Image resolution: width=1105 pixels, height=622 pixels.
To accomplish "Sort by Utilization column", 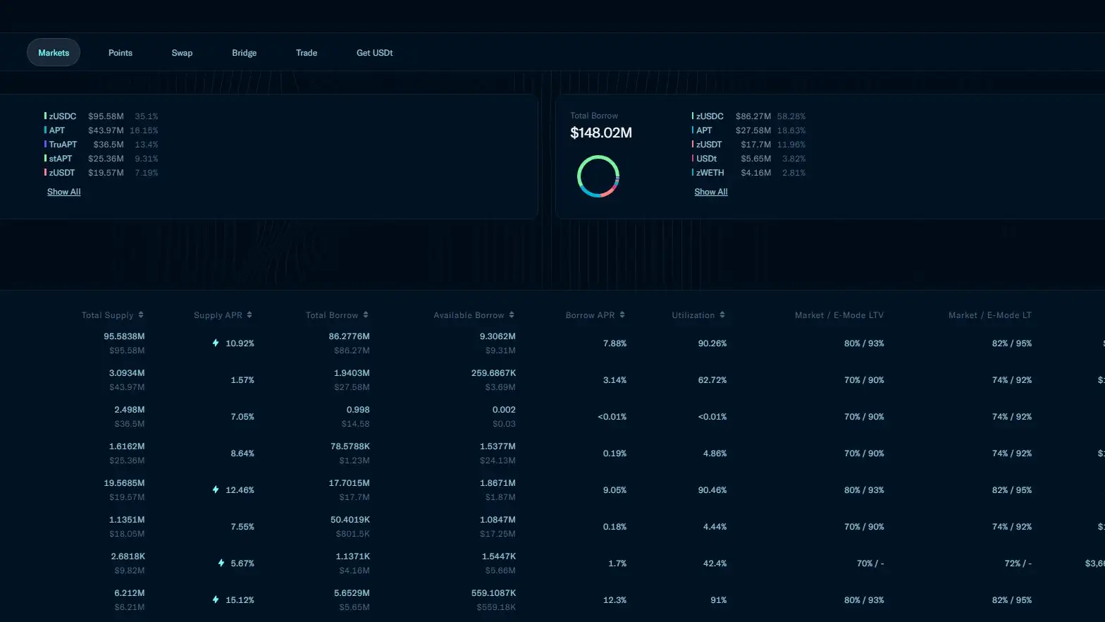I will pyautogui.click(x=722, y=315).
